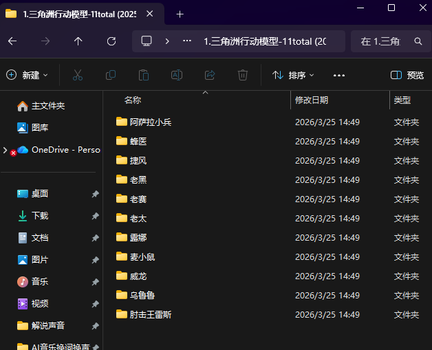Unpin 桌面 from quick access
Screen dimensions: 432x350
coord(95,194)
